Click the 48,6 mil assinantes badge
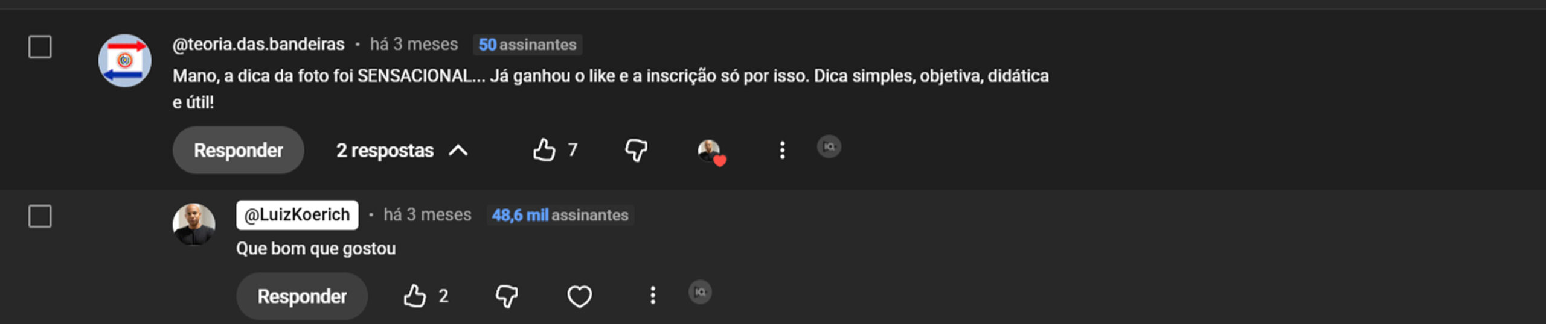Screen dimensions: 1546x324 [x=560, y=215]
